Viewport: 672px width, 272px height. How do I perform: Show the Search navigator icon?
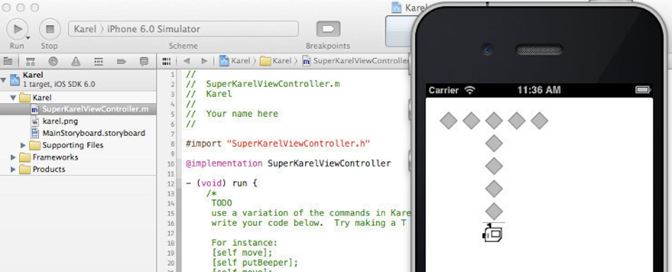[53, 61]
